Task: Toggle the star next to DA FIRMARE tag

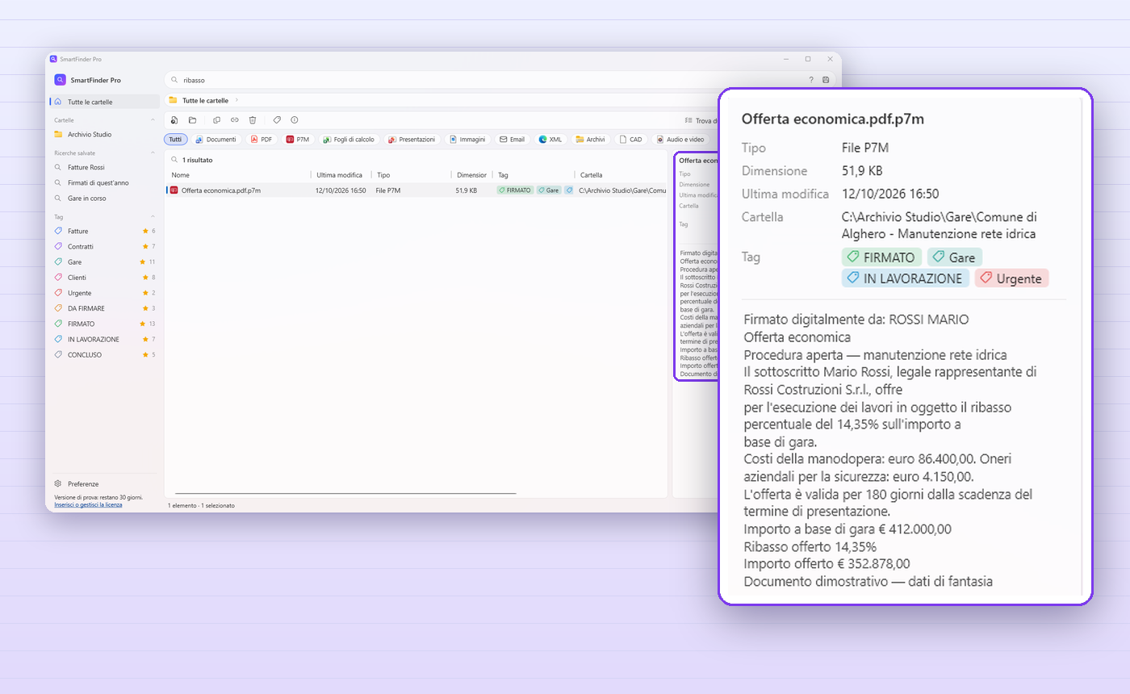Action: point(145,308)
